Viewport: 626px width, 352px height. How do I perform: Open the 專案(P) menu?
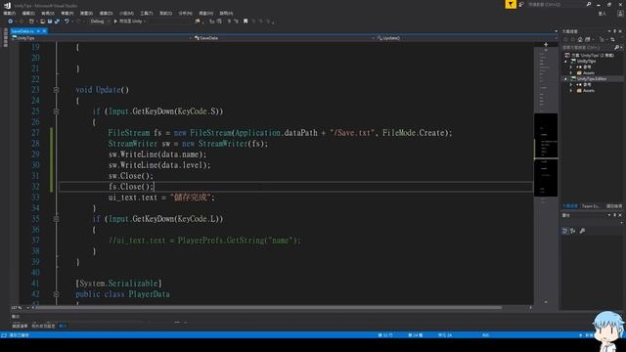pyautogui.click(x=67, y=13)
